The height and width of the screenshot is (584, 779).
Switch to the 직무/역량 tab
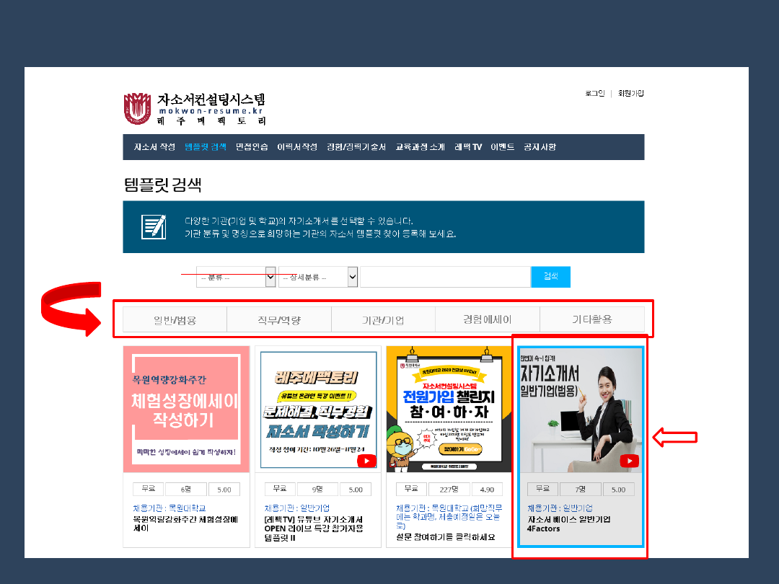pos(279,319)
